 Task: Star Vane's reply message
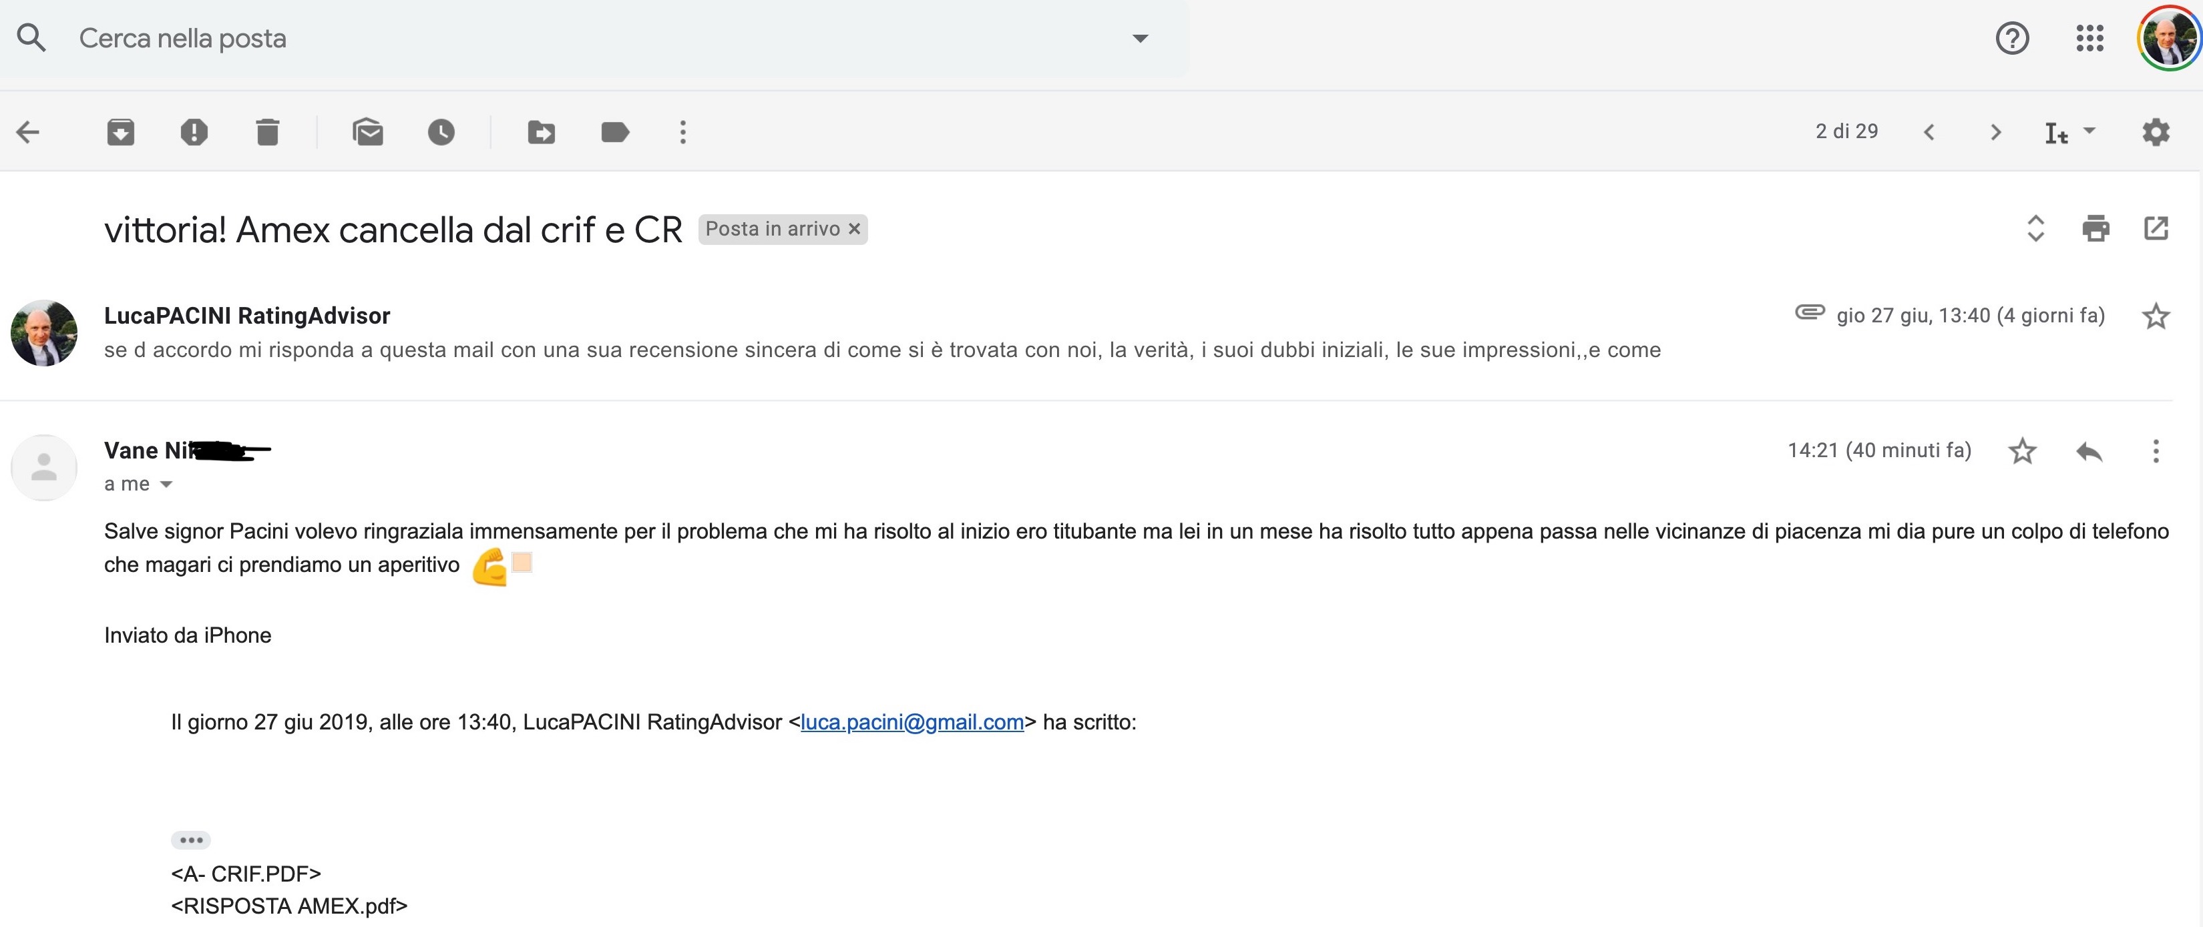click(x=2021, y=451)
